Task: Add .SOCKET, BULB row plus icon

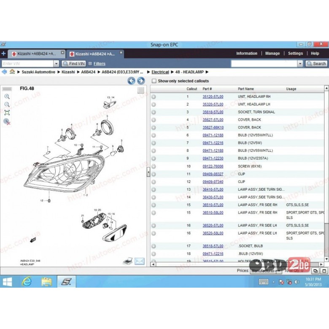Action: [154, 246]
